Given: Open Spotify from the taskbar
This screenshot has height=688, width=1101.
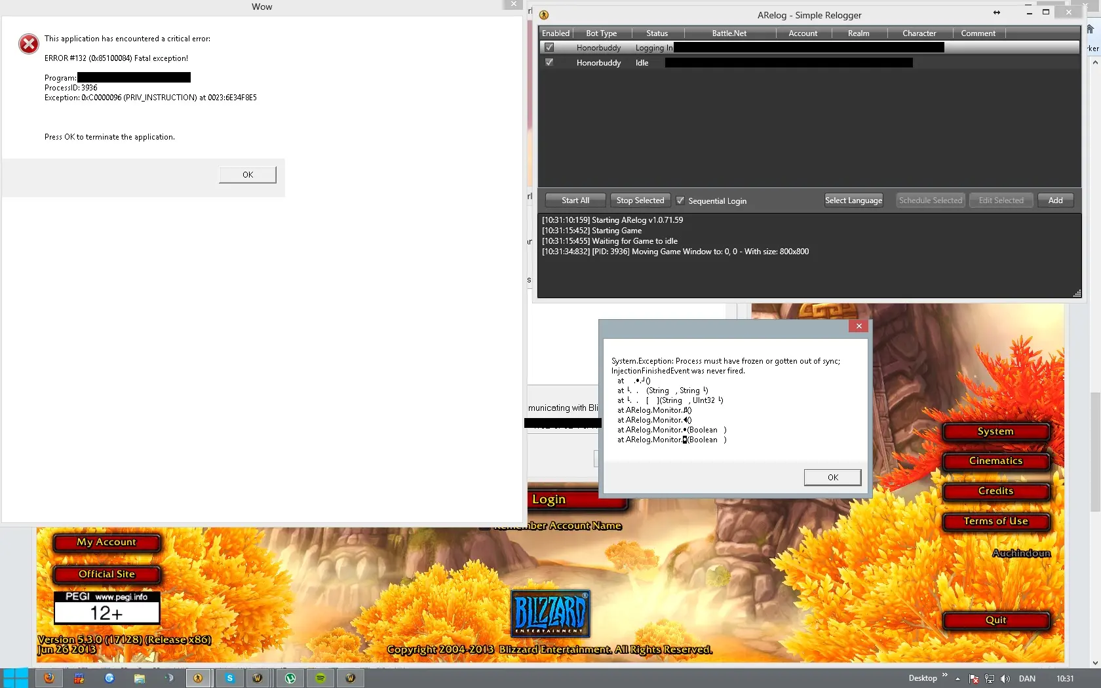Looking at the screenshot, I should (x=320, y=678).
